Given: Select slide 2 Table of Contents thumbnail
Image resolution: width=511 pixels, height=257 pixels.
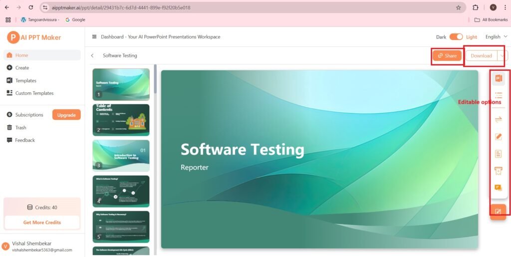Looking at the screenshot, I should point(121,120).
